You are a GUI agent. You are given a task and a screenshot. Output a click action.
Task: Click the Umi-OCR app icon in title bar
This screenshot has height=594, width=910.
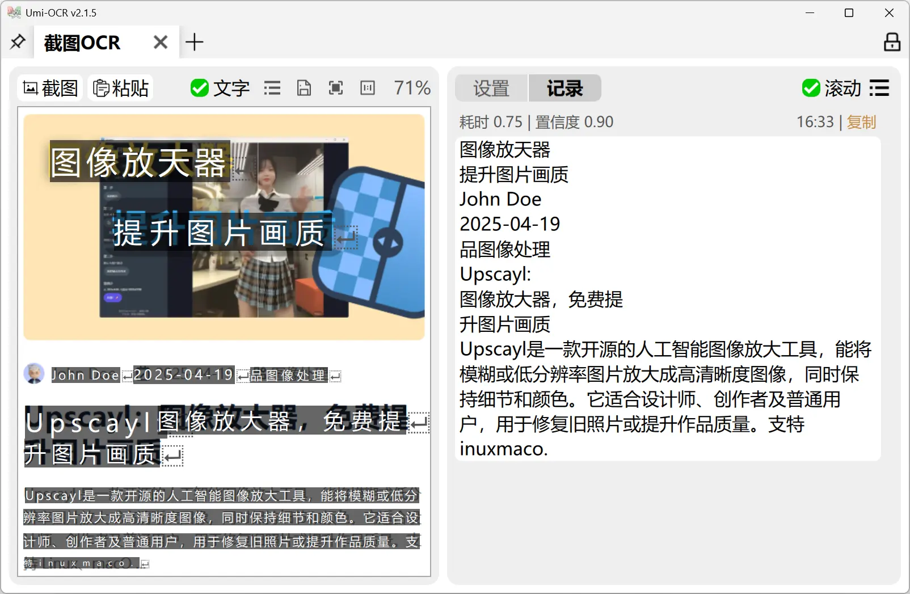tap(14, 12)
